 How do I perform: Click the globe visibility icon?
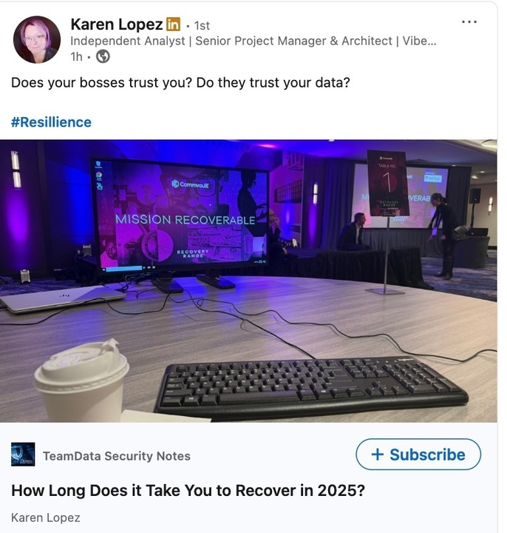pyautogui.click(x=103, y=56)
